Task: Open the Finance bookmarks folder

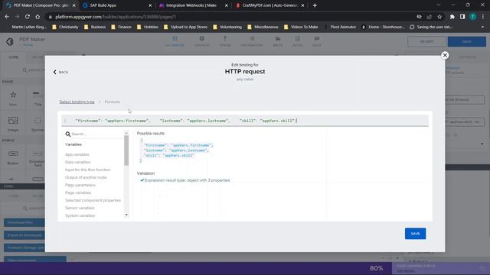Action: coord(121,27)
